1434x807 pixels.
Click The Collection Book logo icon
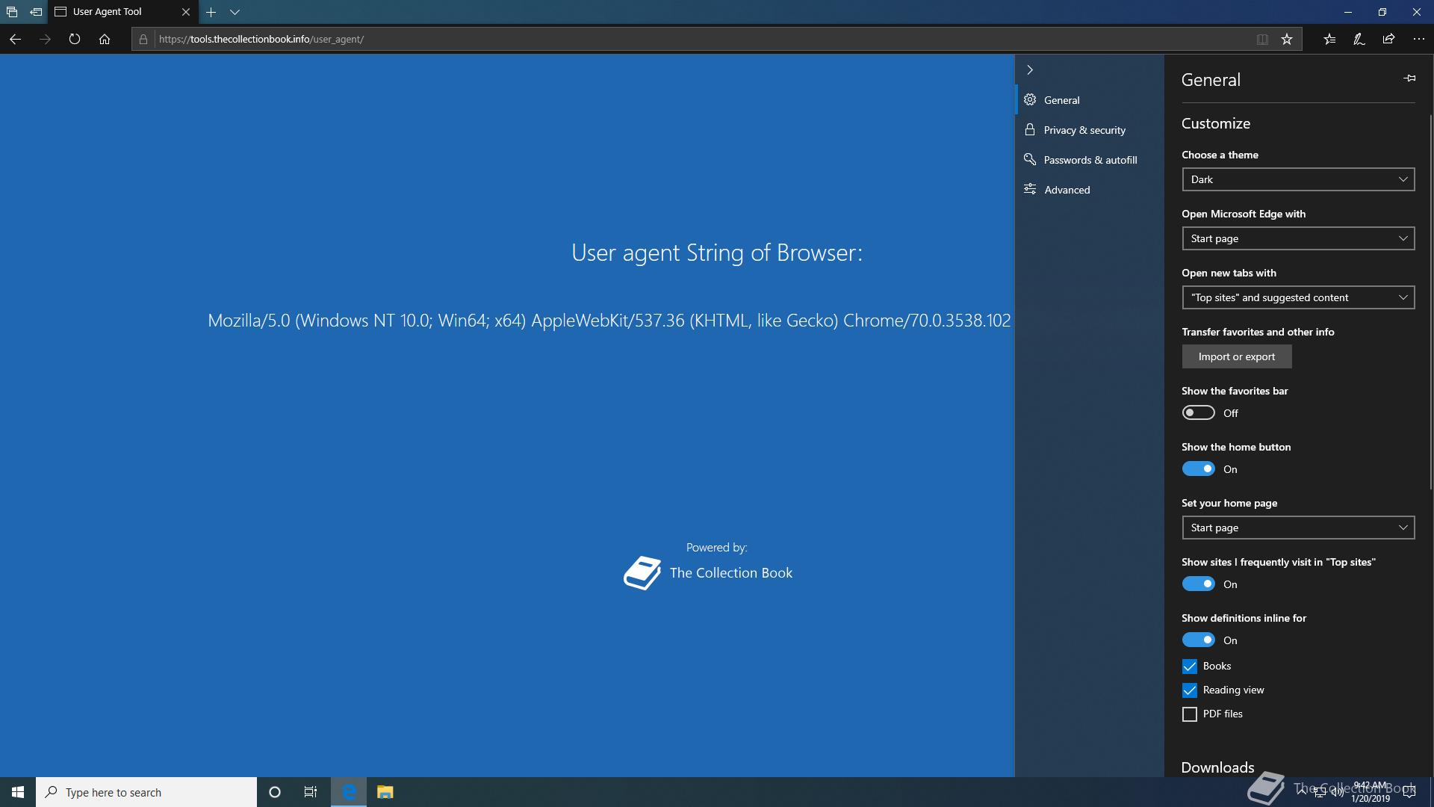tap(642, 573)
